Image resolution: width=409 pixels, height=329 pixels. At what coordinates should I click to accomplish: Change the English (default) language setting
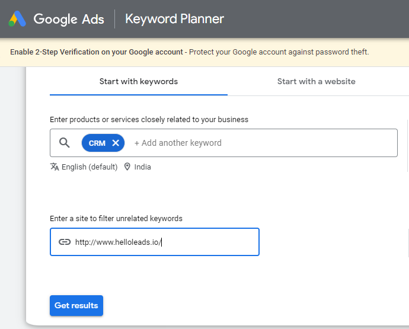[90, 167]
